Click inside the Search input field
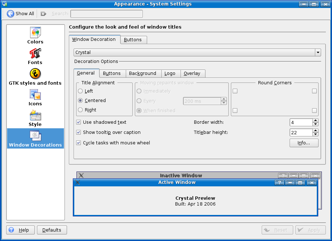Viewport: 332px width, 241px height. point(106,14)
